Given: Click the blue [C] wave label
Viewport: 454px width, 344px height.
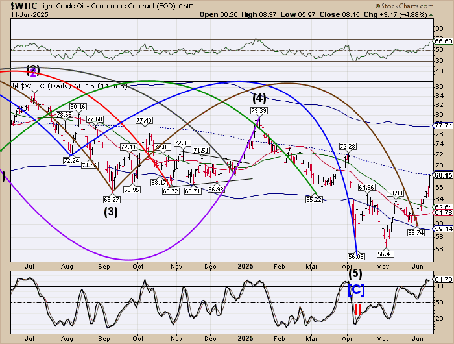Looking at the screenshot, I should tap(356, 290).
